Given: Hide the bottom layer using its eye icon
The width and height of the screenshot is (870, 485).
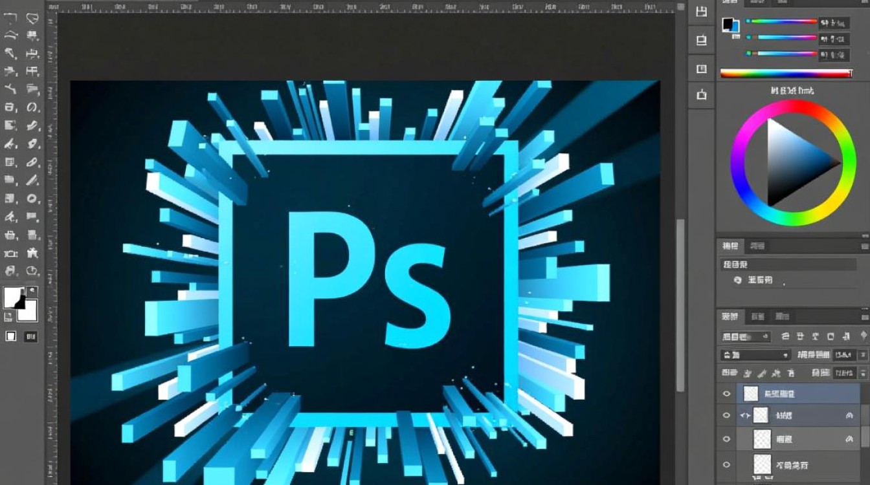Looking at the screenshot, I should coord(726,464).
